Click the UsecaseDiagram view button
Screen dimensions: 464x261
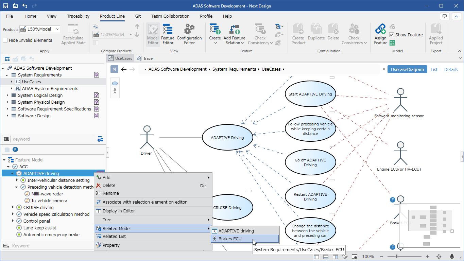(408, 69)
